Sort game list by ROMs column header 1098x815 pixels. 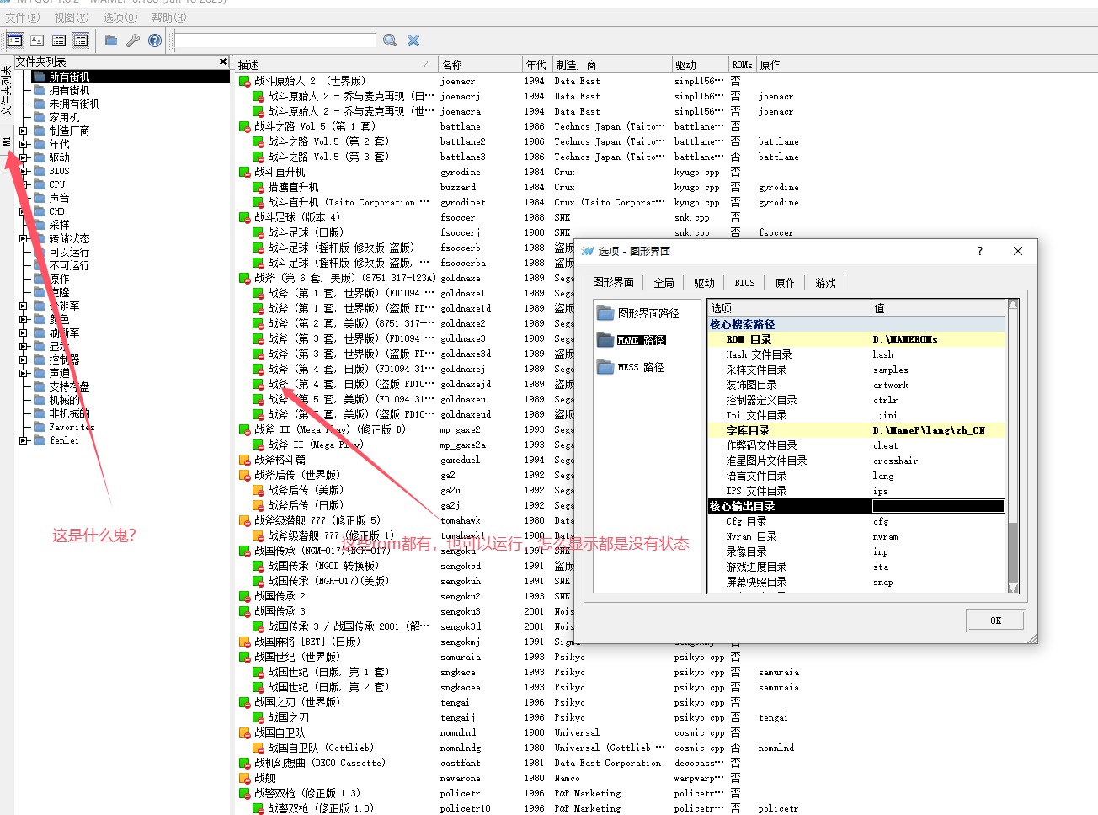coord(742,65)
